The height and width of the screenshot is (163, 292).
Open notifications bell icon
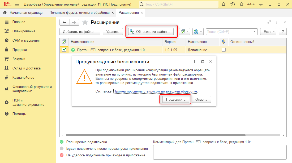224,4
